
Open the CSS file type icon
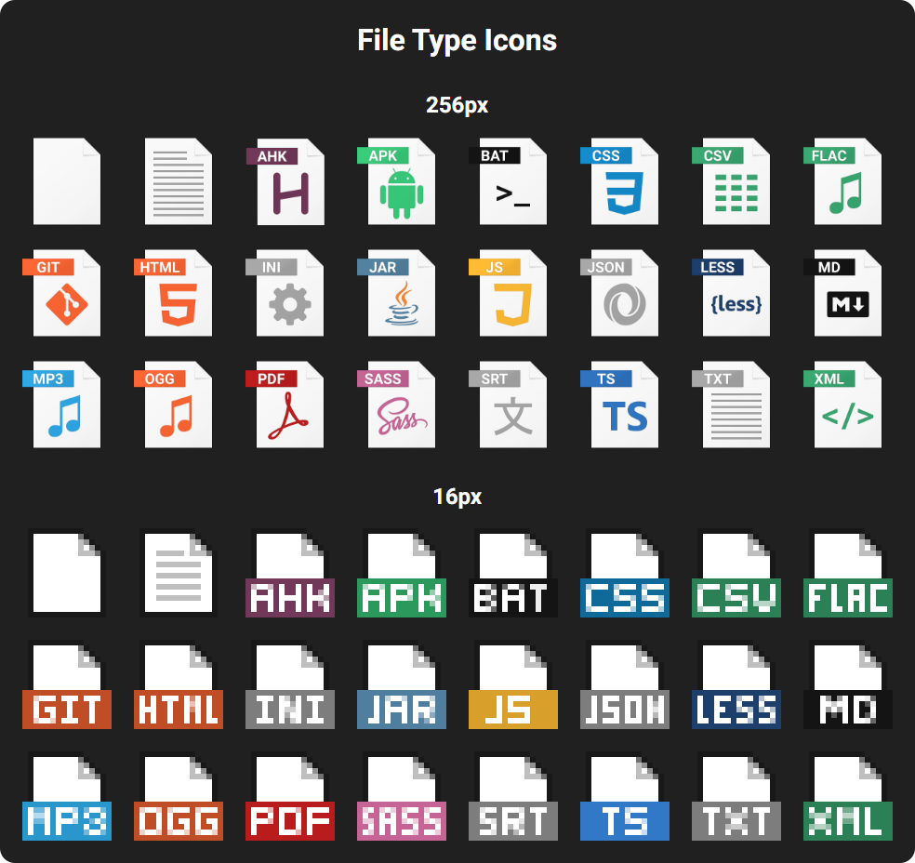tap(624, 181)
